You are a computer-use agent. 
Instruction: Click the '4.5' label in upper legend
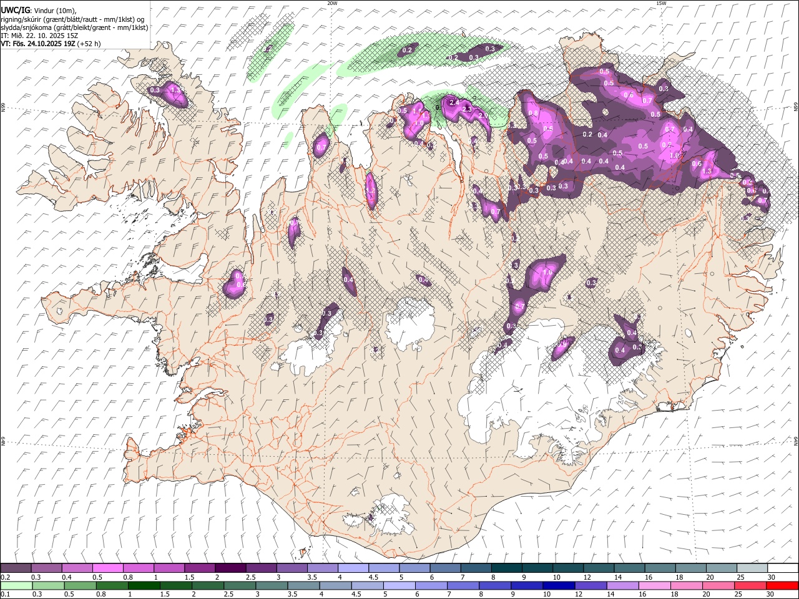click(x=373, y=577)
